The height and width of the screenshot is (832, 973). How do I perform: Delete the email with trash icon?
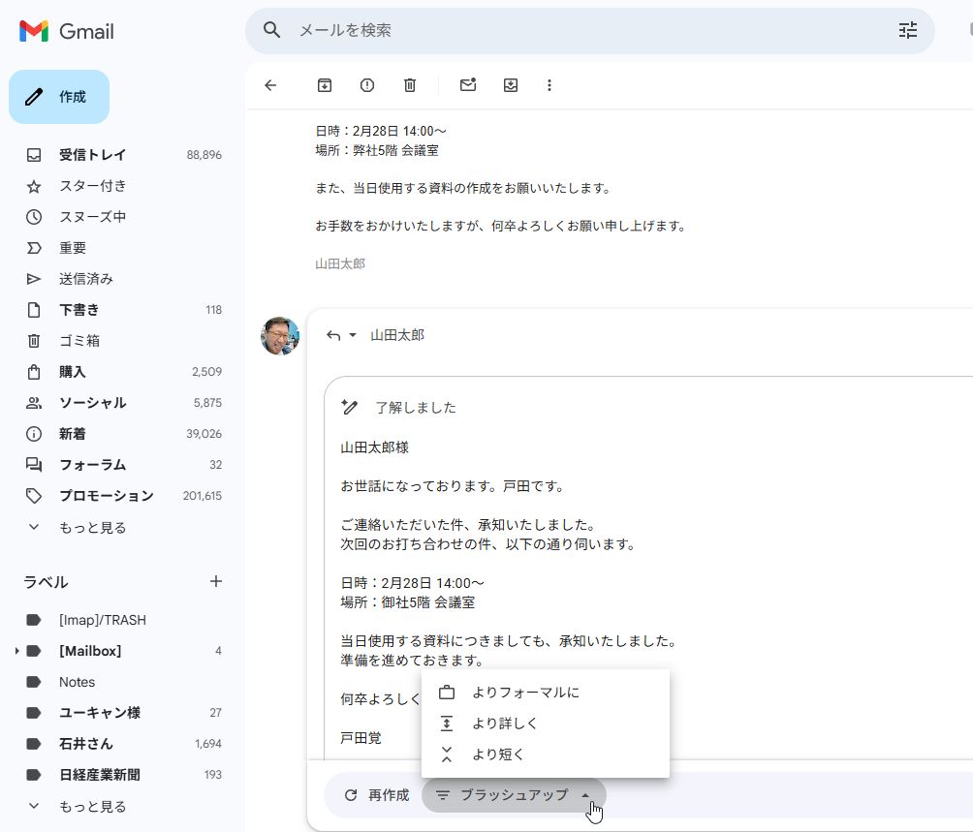[x=409, y=85]
